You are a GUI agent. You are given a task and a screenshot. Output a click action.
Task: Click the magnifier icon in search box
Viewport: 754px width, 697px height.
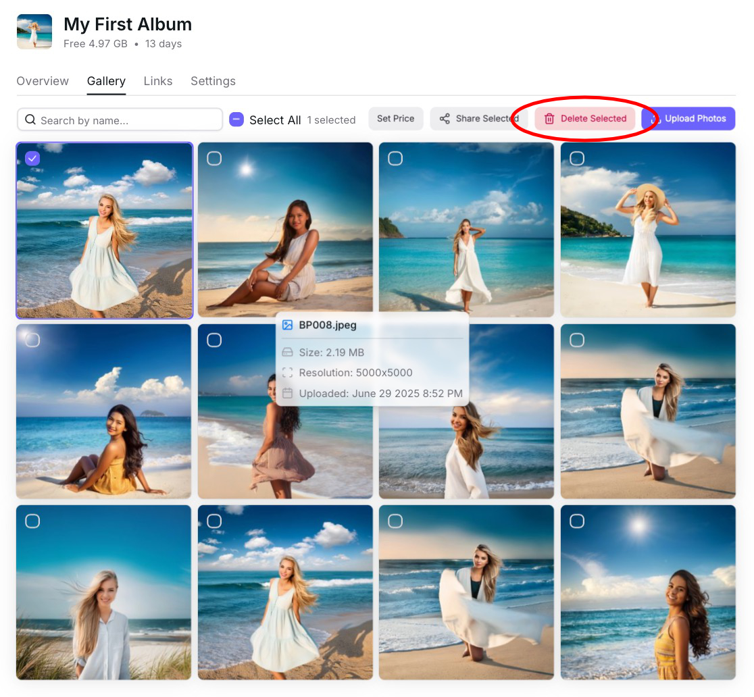(30, 120)
